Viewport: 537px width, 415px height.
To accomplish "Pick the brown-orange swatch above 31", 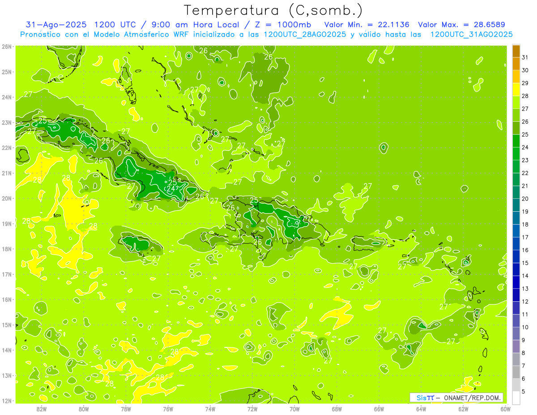I will [x=516, y=51].
